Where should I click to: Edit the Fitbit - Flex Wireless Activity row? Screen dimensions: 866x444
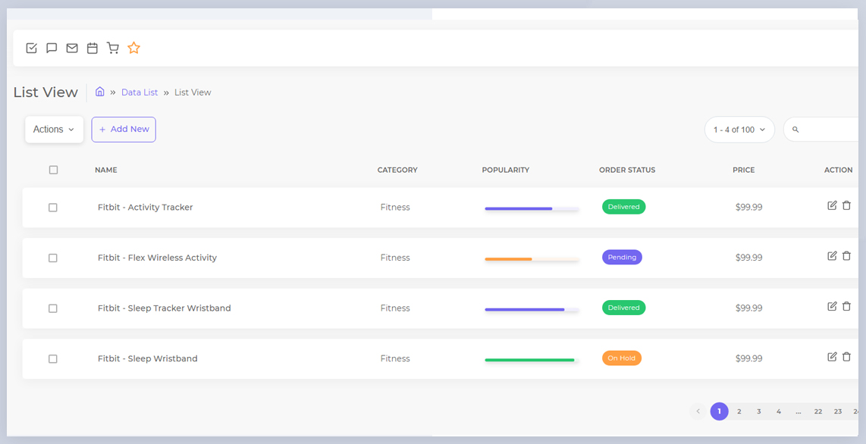point(832,256)
